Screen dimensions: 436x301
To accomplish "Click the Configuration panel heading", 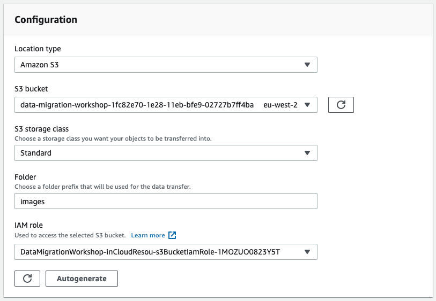I will pos(46,20).
